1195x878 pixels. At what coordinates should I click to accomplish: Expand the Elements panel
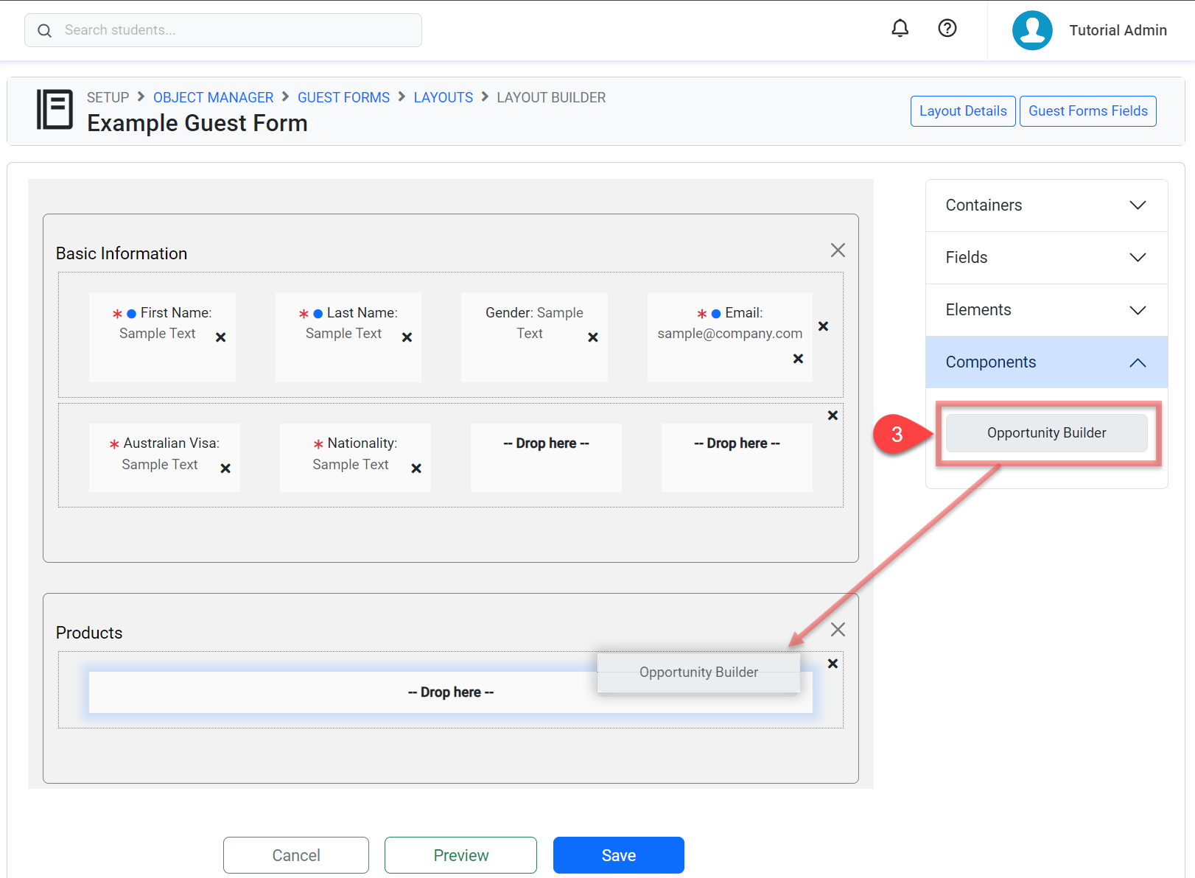click(x=1046, y=310)
